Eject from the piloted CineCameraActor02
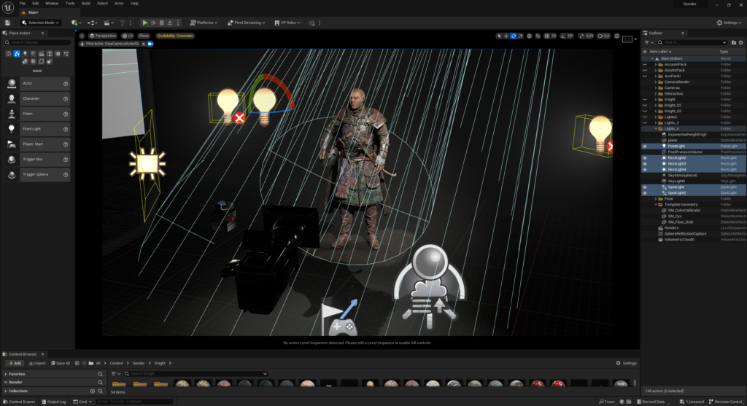This screenshot has height=406, width=747. 144,44
